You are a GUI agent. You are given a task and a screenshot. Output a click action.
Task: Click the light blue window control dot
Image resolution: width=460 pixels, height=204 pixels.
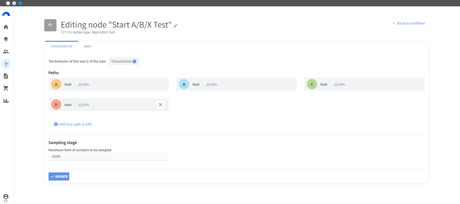[x=14, y=3]
